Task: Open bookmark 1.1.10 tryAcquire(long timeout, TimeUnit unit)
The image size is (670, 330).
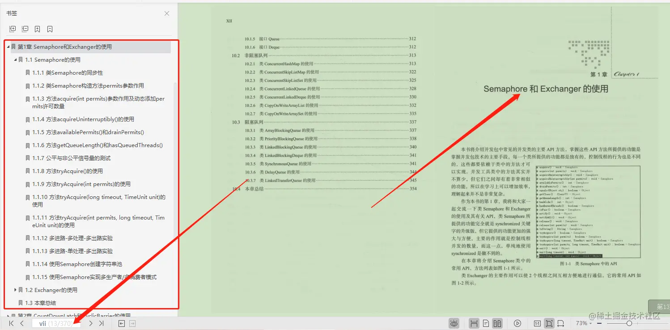Action: click(99, 201)
